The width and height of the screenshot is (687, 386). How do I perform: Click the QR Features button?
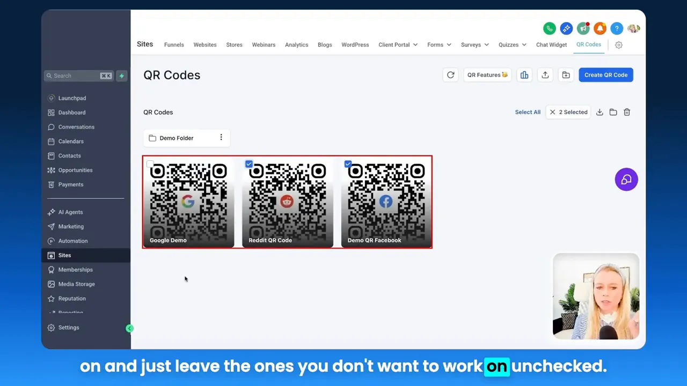click(x=487, y=75)
